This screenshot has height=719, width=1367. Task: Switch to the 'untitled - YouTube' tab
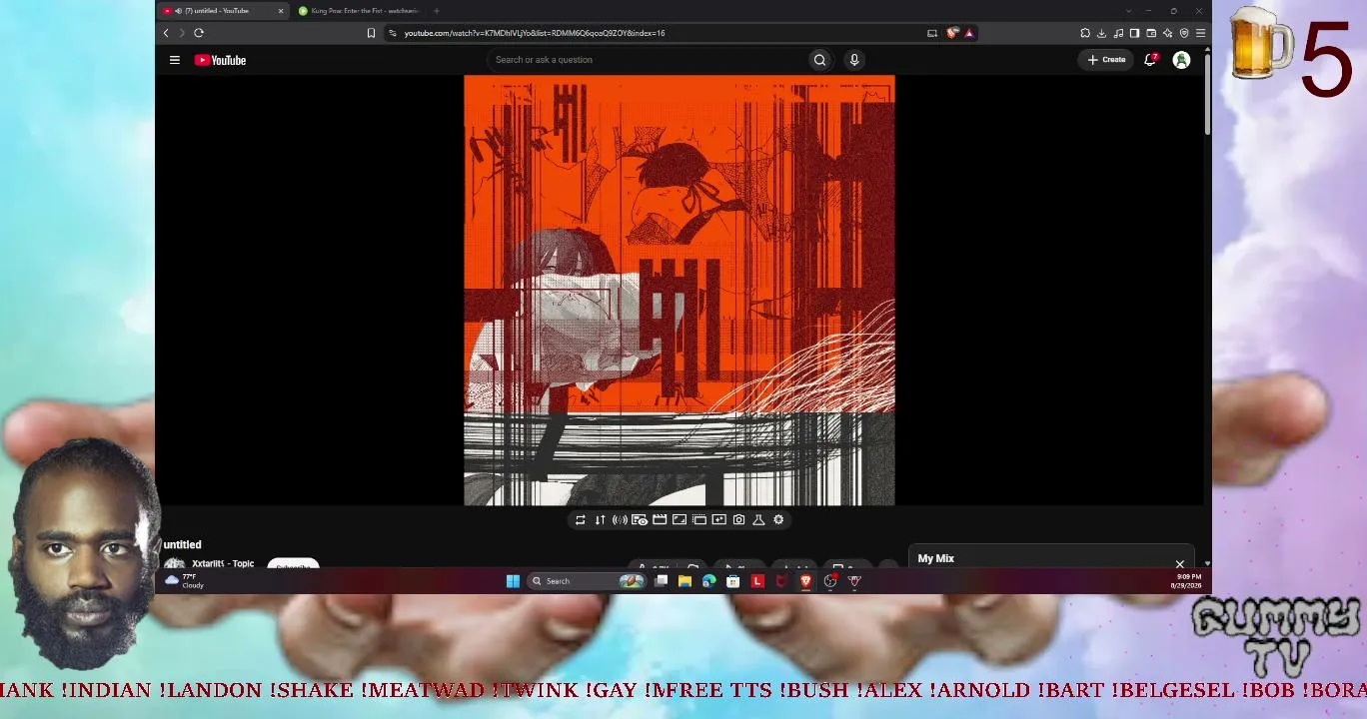(224, 11)
